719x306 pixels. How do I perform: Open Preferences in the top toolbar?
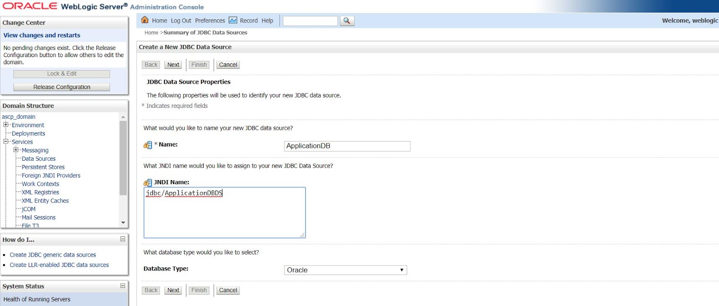tap(210, 21)
